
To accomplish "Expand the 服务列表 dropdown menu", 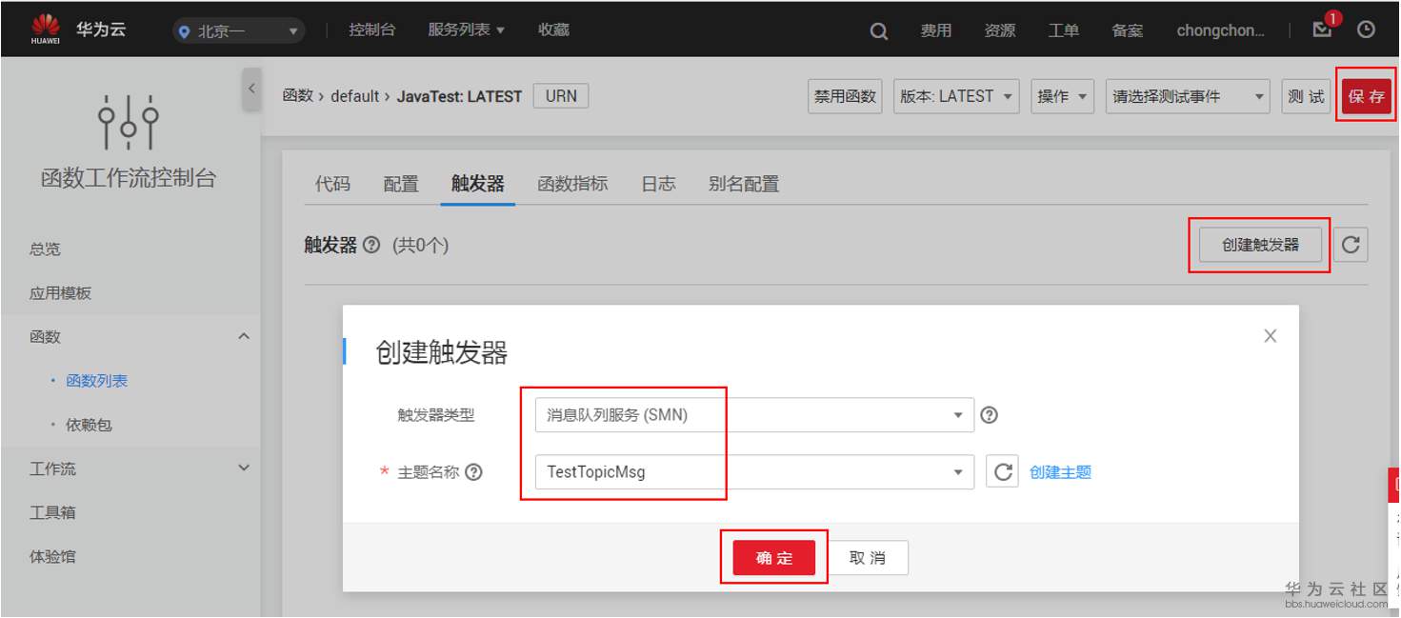I will (x=466, y=30).
